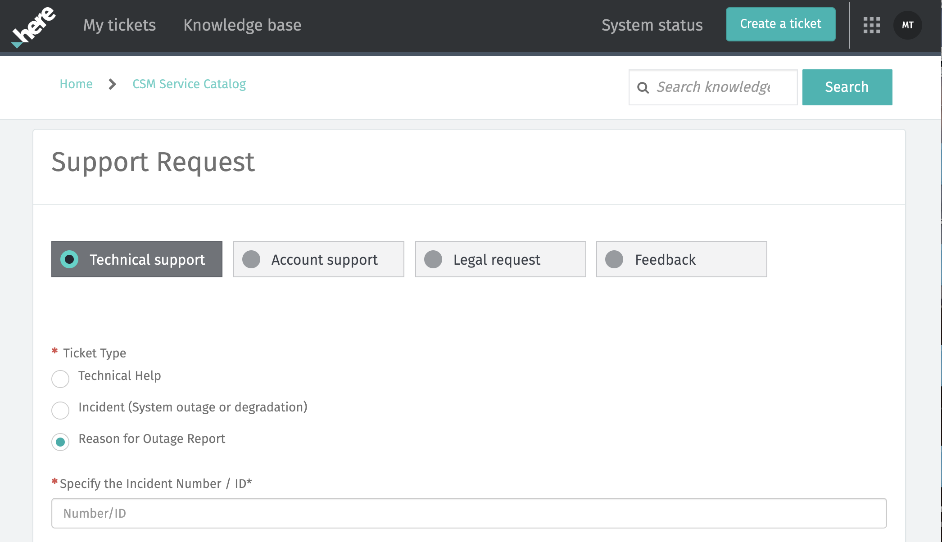Image resolution: width=942 pixels, height=542 pixels.
Task: Open System status
Action: tap(652, 25)
